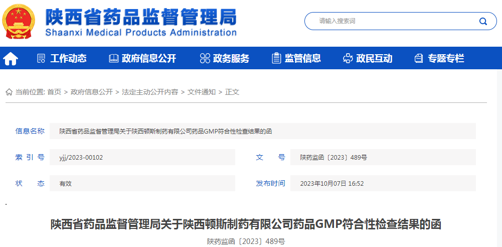
Task: Click the 政民互动 exchange icon
Action: coord(348,58)
